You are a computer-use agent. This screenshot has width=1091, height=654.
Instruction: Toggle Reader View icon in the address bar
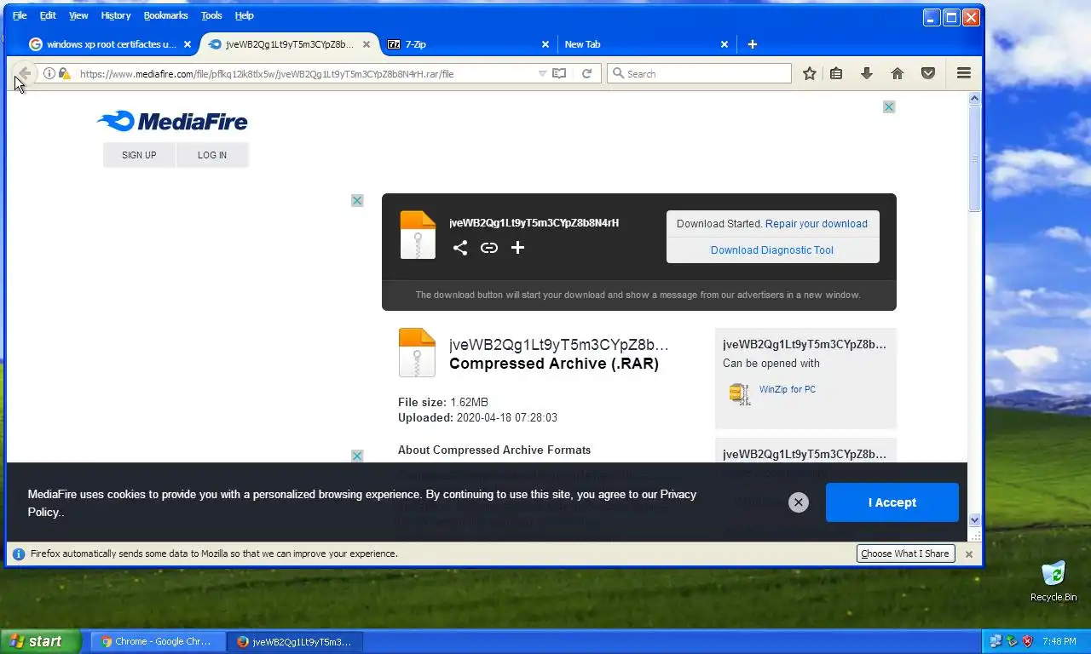coord(559,73)
